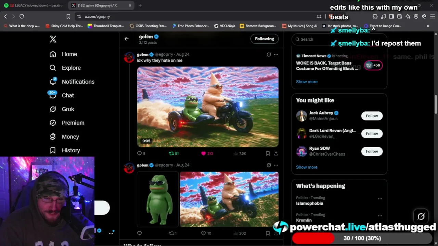Click Show more under Timcast News
The height and width of the screenshot is (246, 438).
(307, 82)
